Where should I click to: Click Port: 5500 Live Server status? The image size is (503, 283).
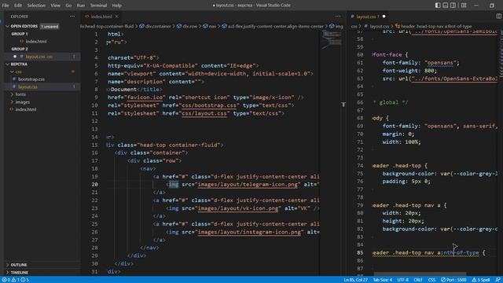pyautogui.click(x=453, y=280)
